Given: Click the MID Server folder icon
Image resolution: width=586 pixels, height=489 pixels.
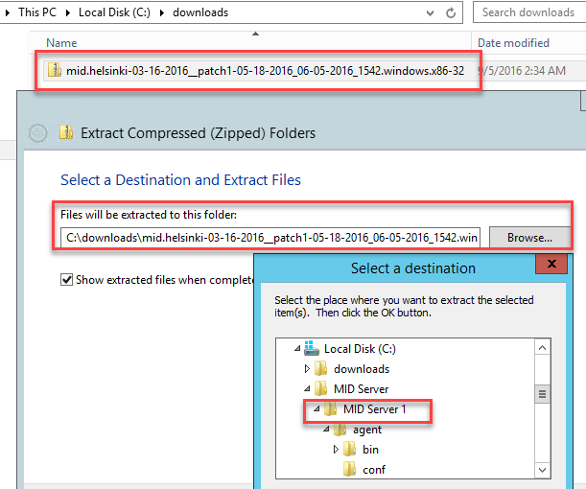Looking at the screenshot, I should pyautogui.click(x=321, y=388).
